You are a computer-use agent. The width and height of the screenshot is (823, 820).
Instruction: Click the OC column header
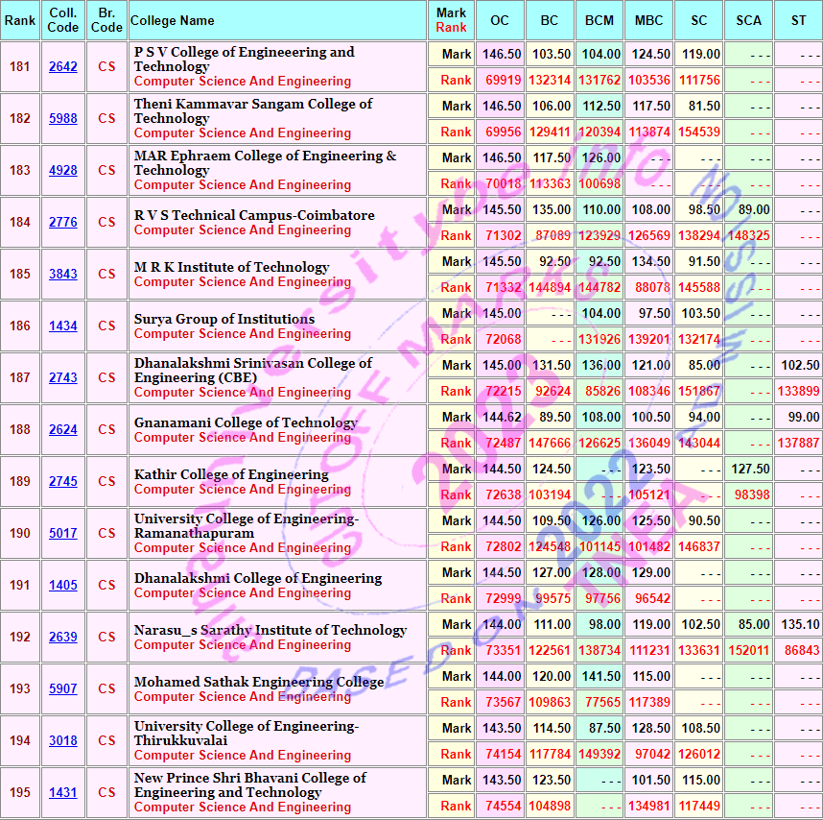[x=500, y=21]
